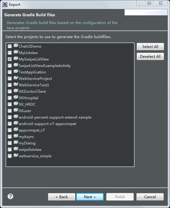Click the myDialog project folder icon
The image size is (170, 208).
16,142
